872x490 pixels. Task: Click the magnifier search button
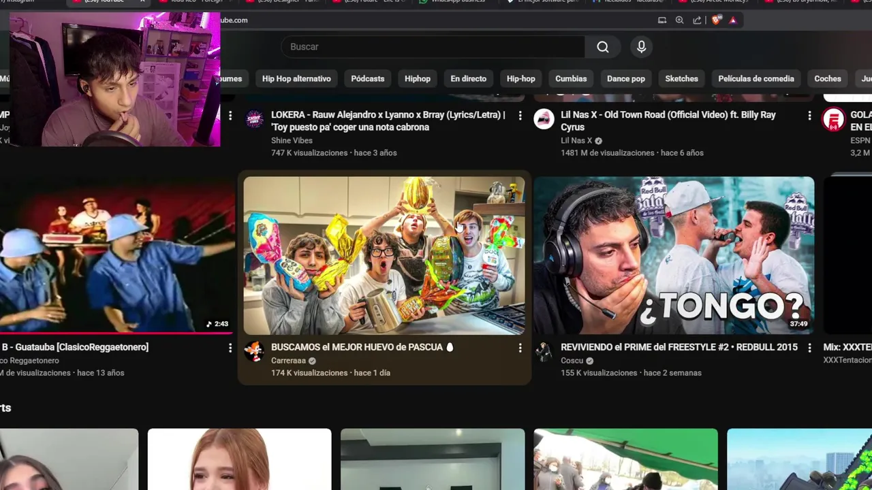603,47
